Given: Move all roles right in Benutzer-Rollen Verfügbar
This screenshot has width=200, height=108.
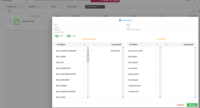Looking at the screenshot, I should [x=84, y=44].
